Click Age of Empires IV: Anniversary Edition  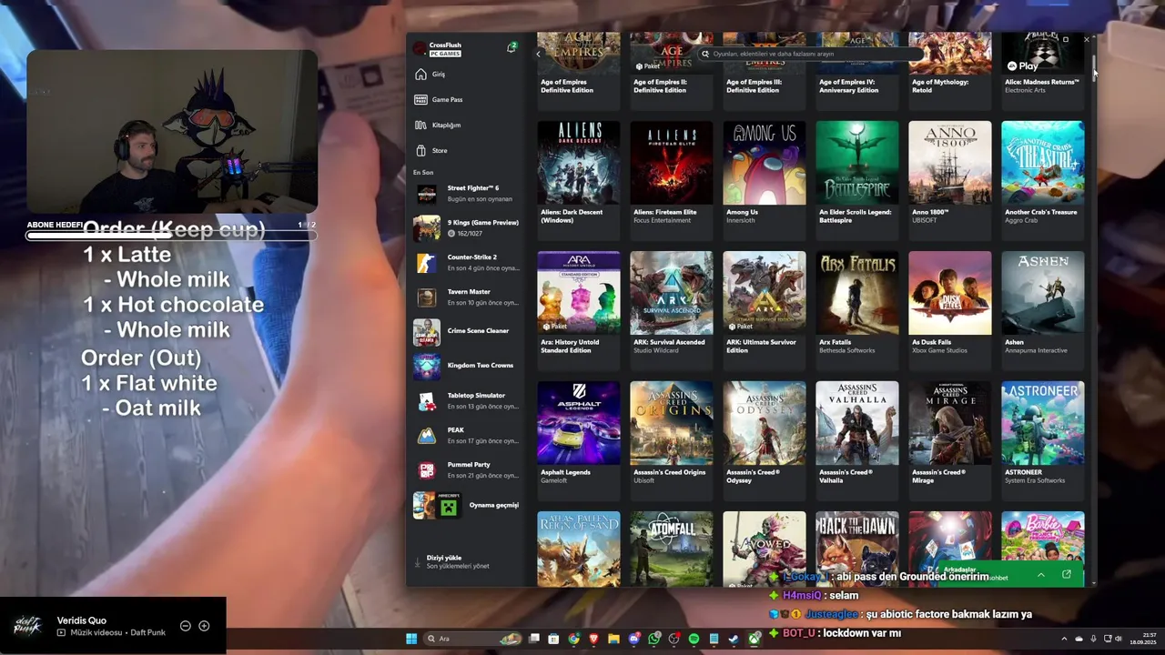pyautogui.click(x=848, y=86)
